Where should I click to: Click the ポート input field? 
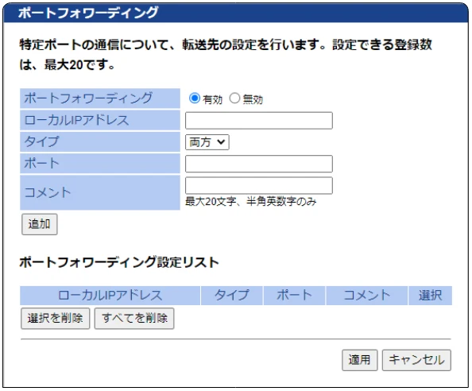tap(259, 164)
